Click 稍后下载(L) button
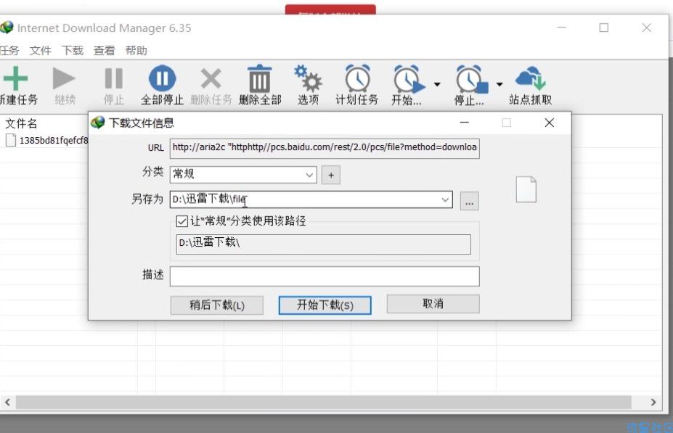The width and height of the screenshot is (673, 433). tap(217, 305)
